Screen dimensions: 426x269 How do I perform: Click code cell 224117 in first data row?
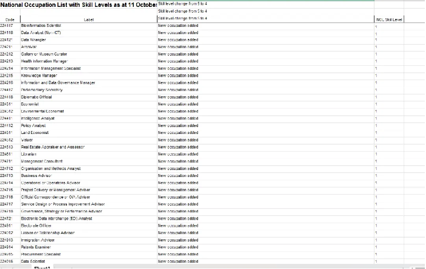pos(7,26)
